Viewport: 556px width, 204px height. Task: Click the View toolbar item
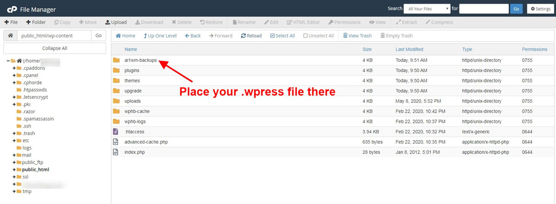pos(377,22)
